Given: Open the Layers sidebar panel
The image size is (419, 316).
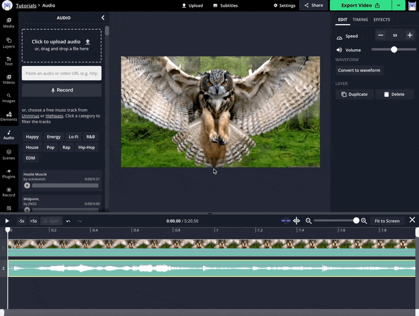Looking at the screenshot, I should click(9, 42).
